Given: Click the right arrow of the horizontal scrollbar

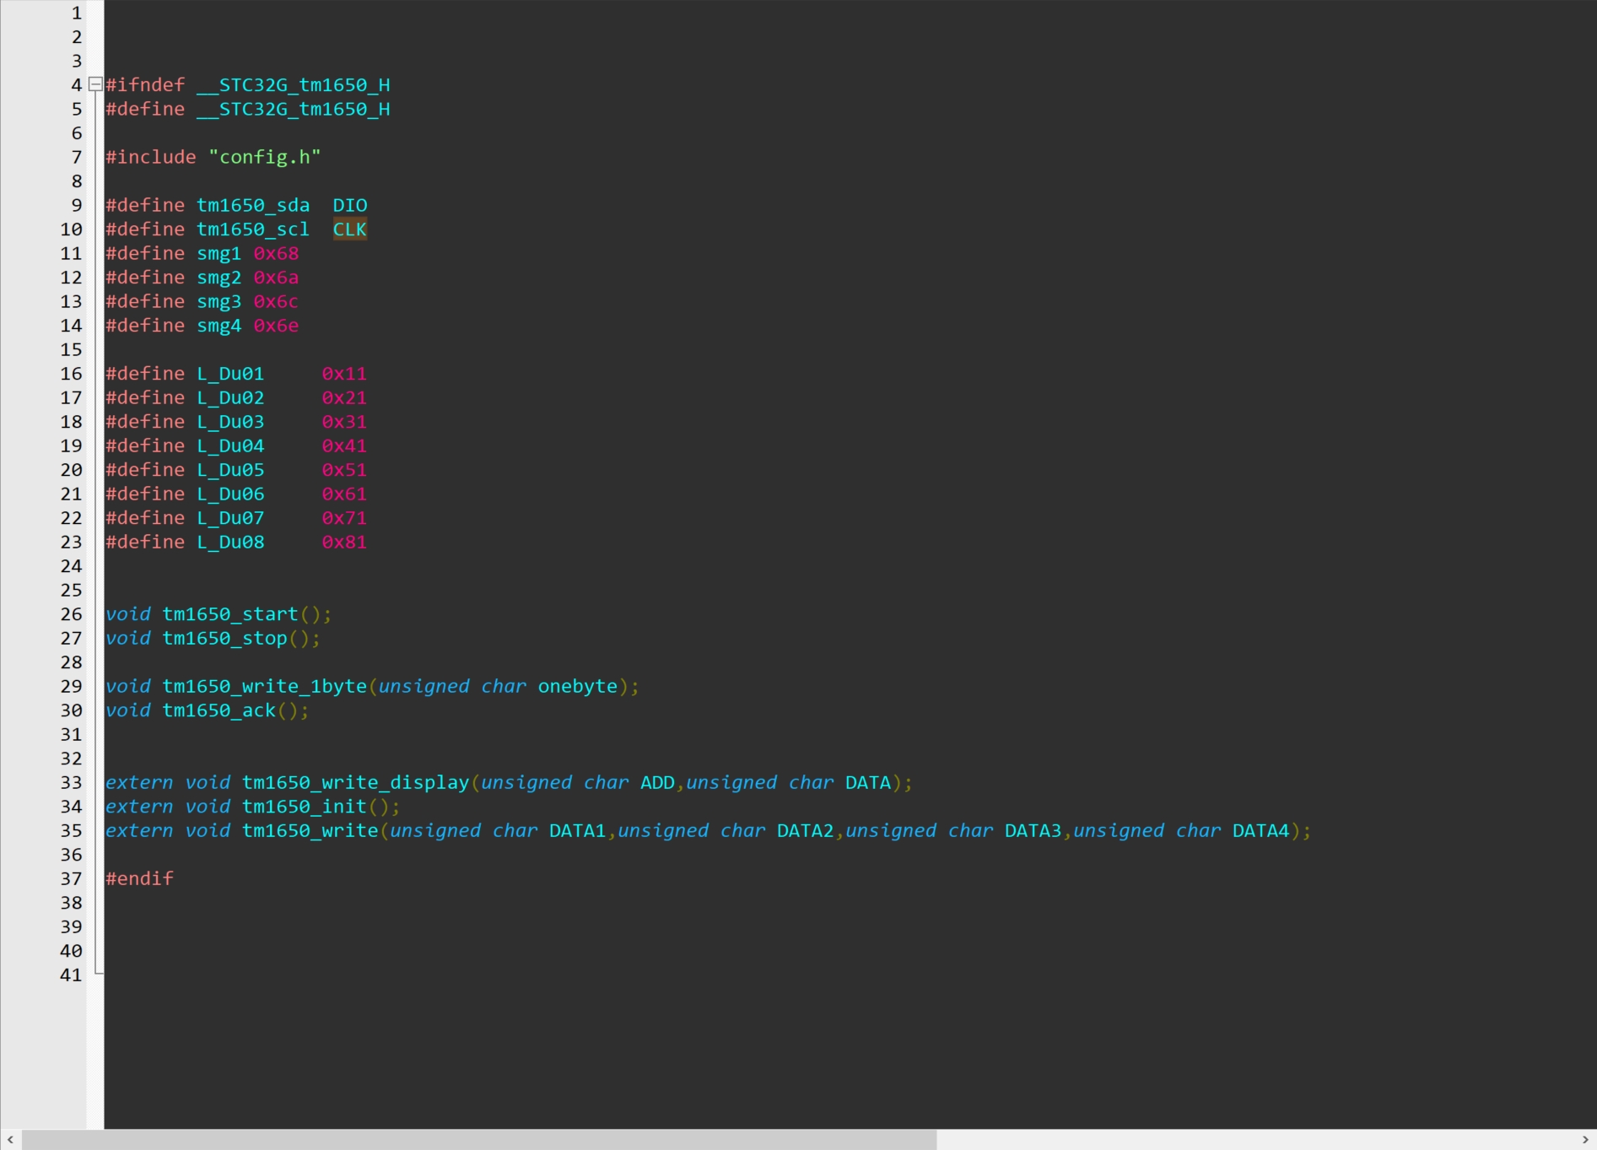Looking at the screenshot, I should pos(1585,1140).
